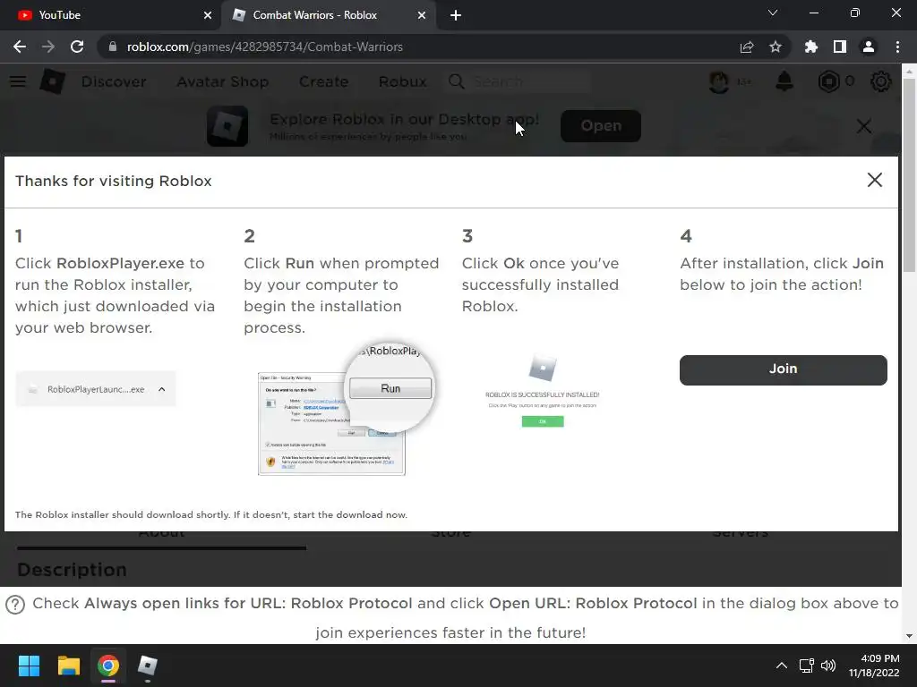Open the taskbar clock and date

click(874, 666)
